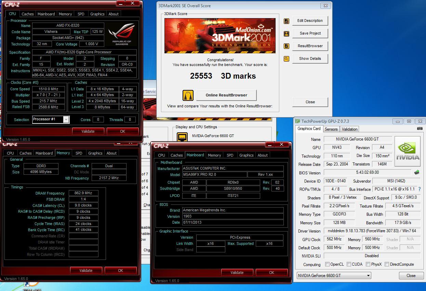426x291 pixels.
Task: Click the yellow icon beside Online ResultBrowser
Action: click(188, 95)
